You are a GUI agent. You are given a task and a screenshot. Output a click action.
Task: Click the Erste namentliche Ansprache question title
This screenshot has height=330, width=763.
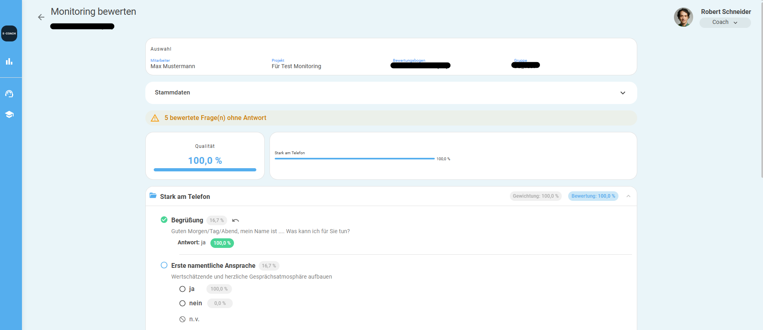pyautogui.click(x=213, y=266)
